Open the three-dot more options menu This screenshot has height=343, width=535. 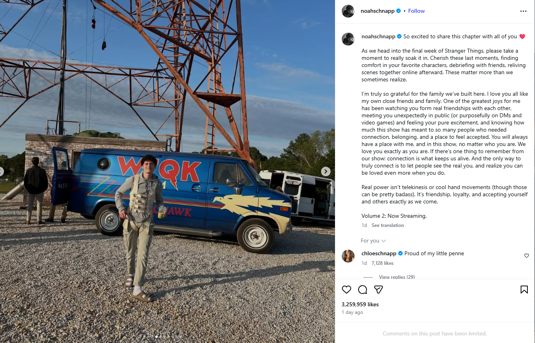tap(523, 11)
